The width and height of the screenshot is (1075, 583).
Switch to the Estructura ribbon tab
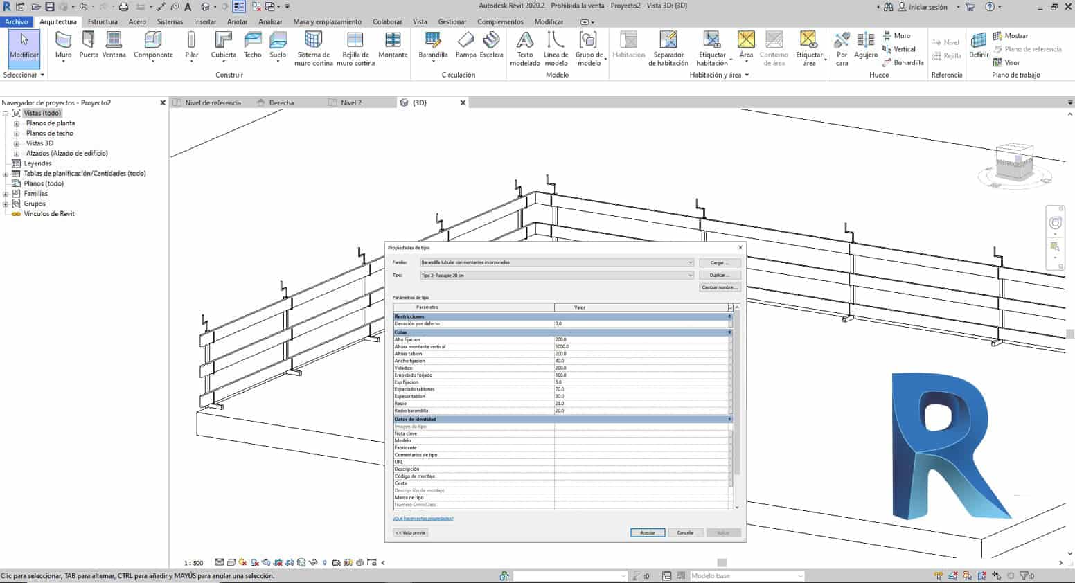pos(103,21)
